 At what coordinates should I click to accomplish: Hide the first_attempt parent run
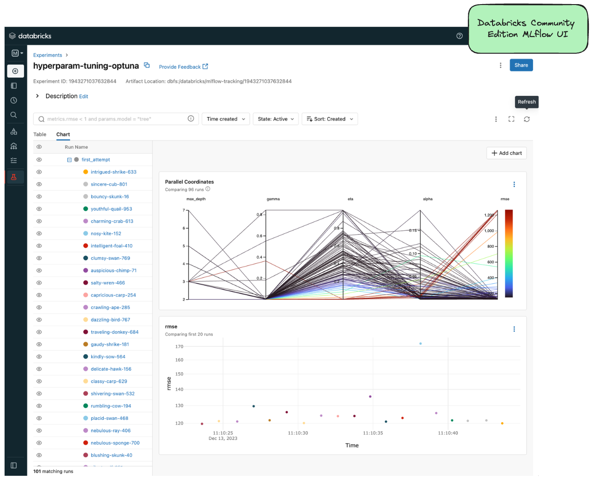(x=39, y=160)
